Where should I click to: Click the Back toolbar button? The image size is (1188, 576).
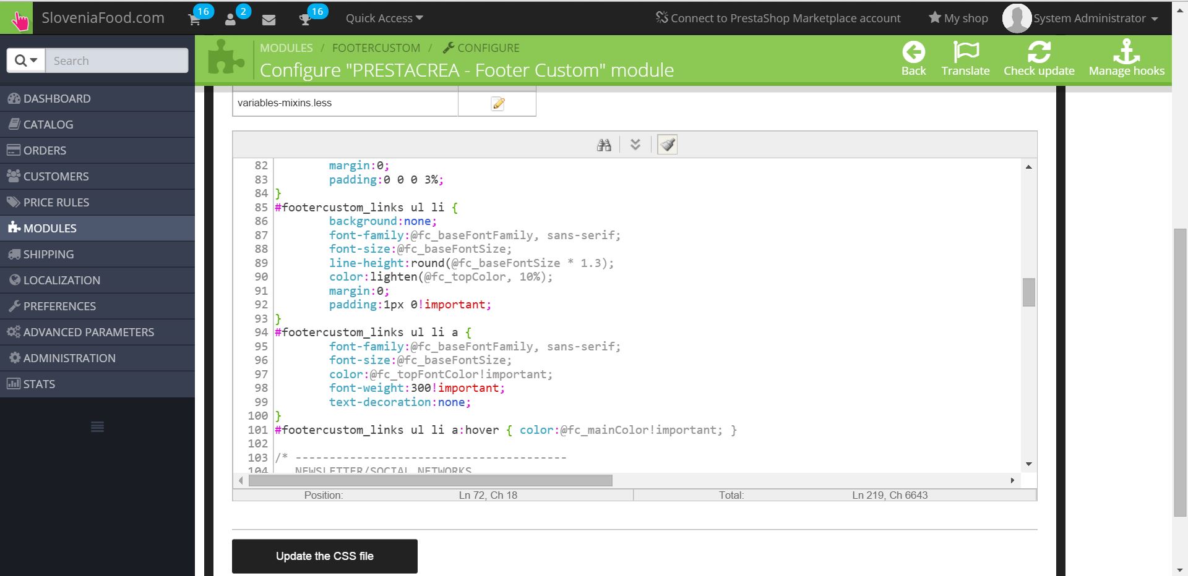[x=913, y=59]
